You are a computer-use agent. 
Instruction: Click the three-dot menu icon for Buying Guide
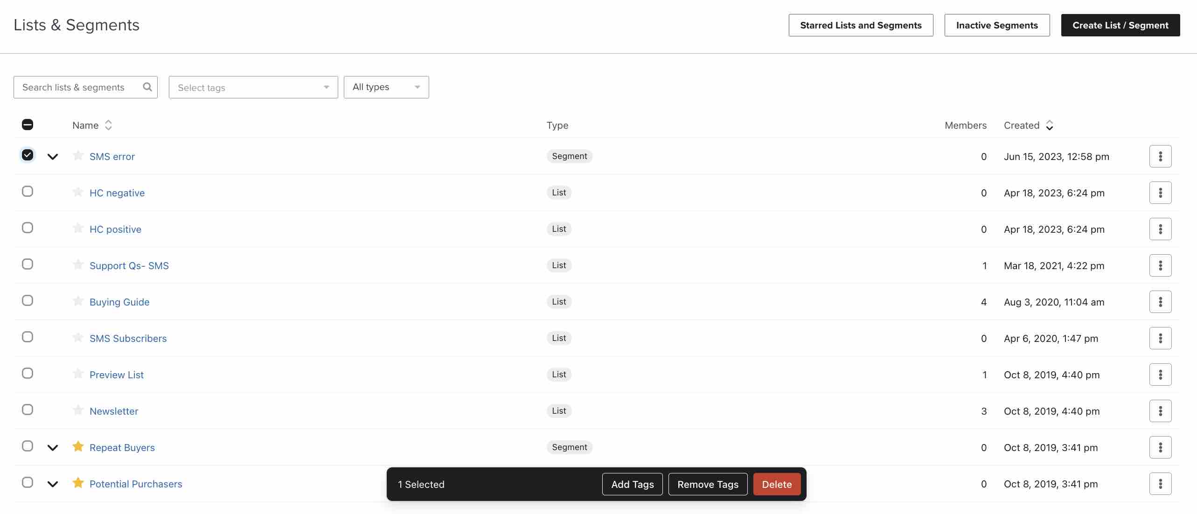pos(1160,302)
